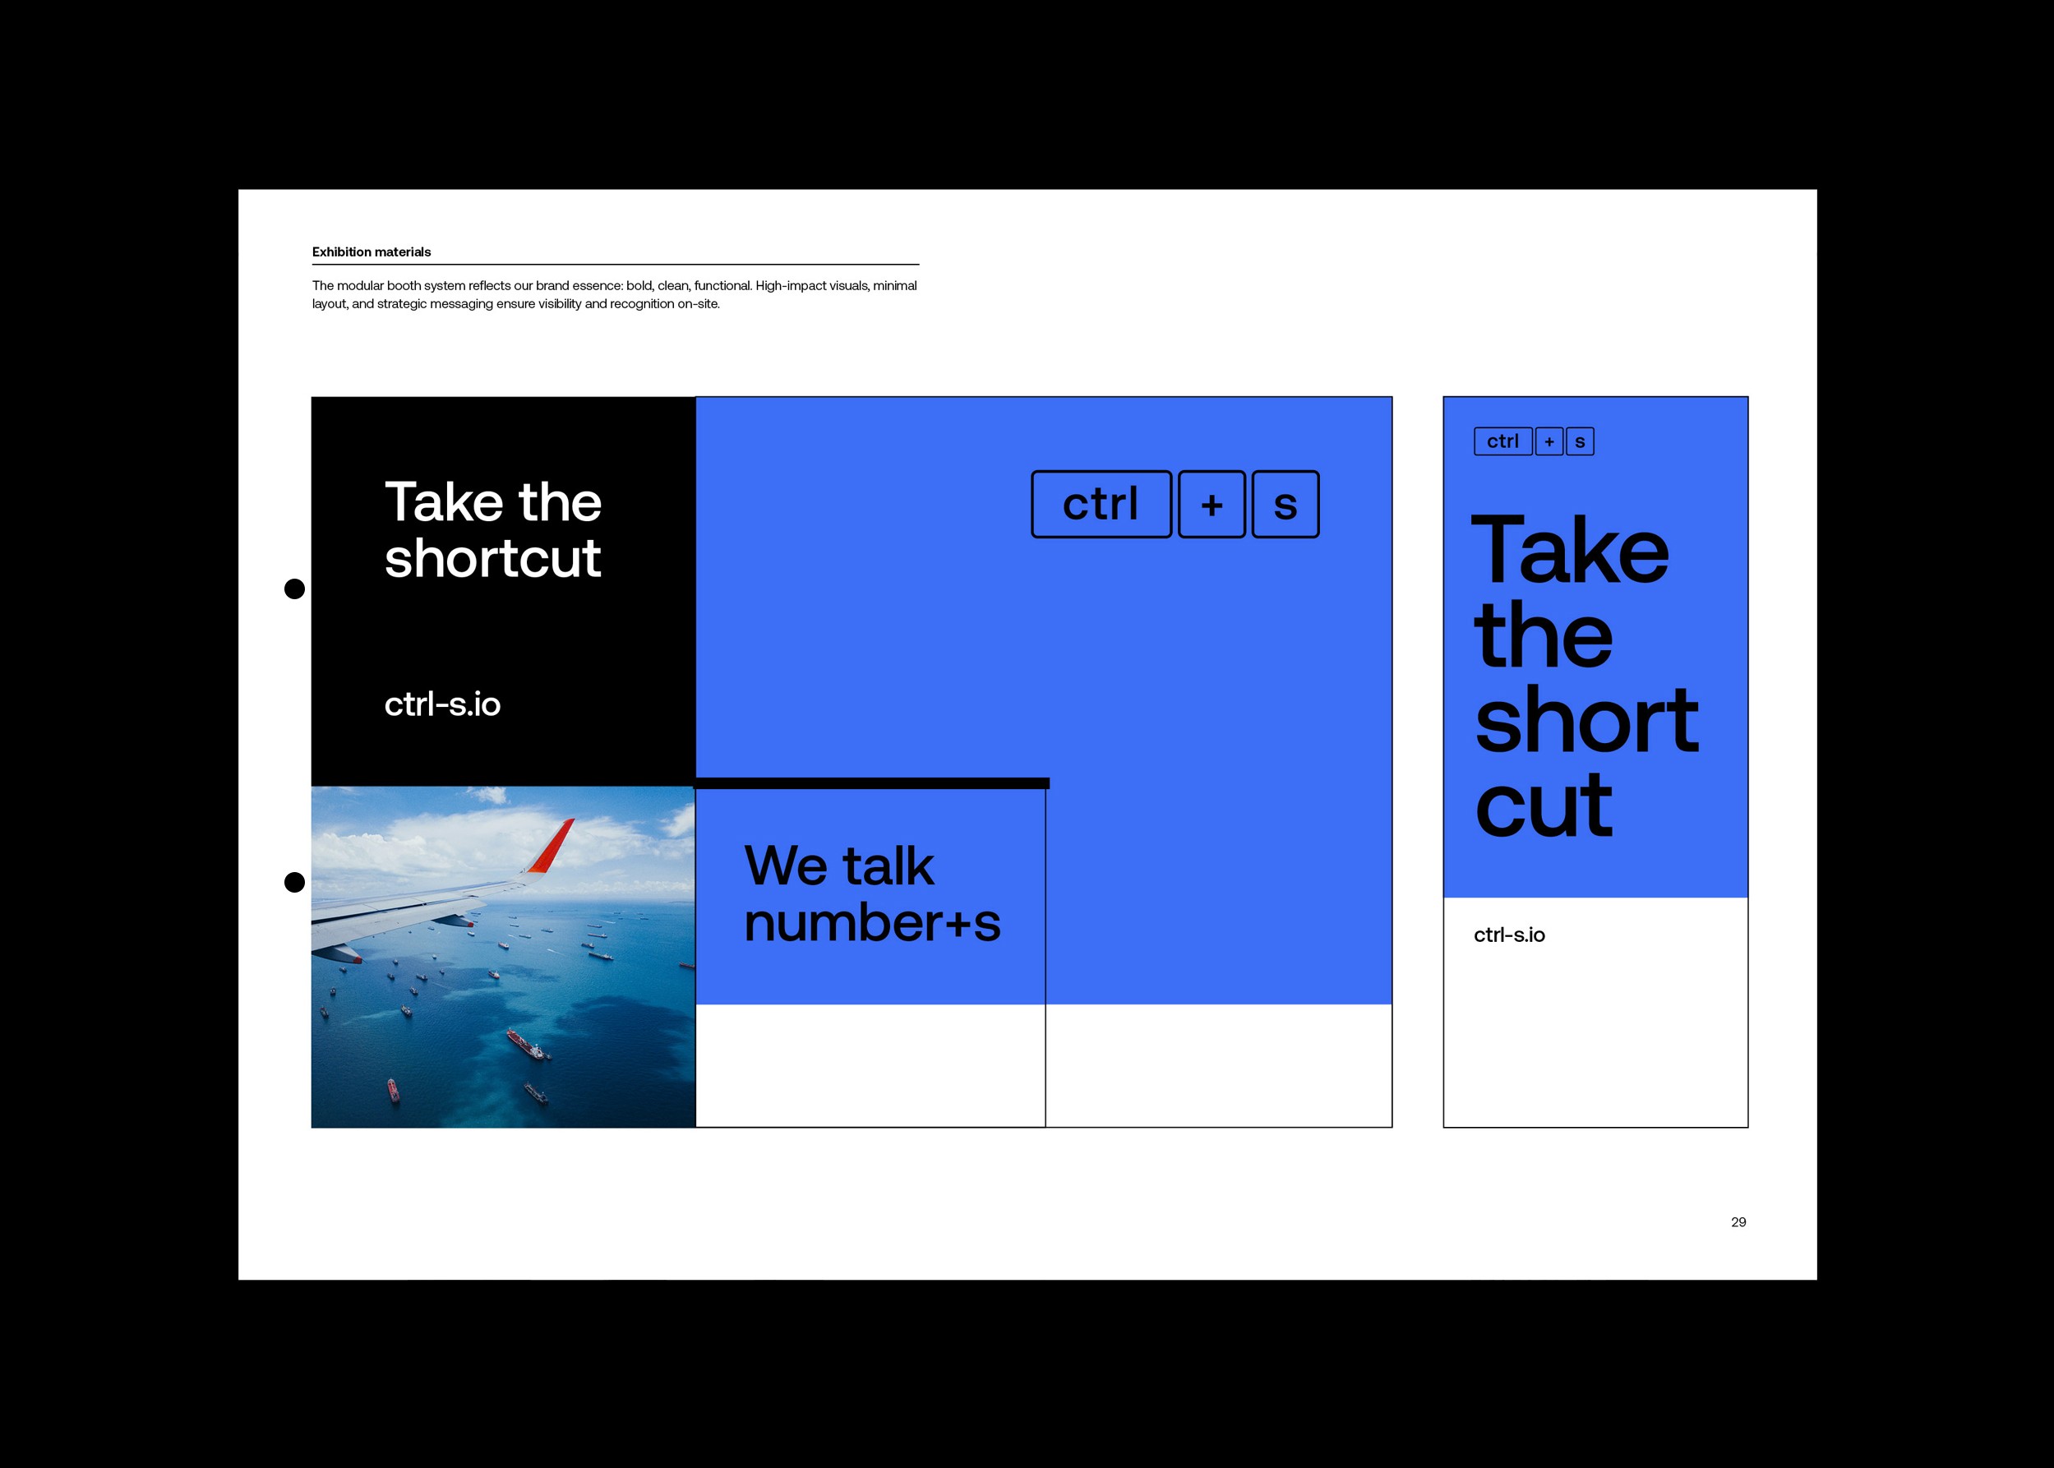Click the large '+' key icon
Image resolution: width=2054 pixels, height=1468 pixels.
1212,505
